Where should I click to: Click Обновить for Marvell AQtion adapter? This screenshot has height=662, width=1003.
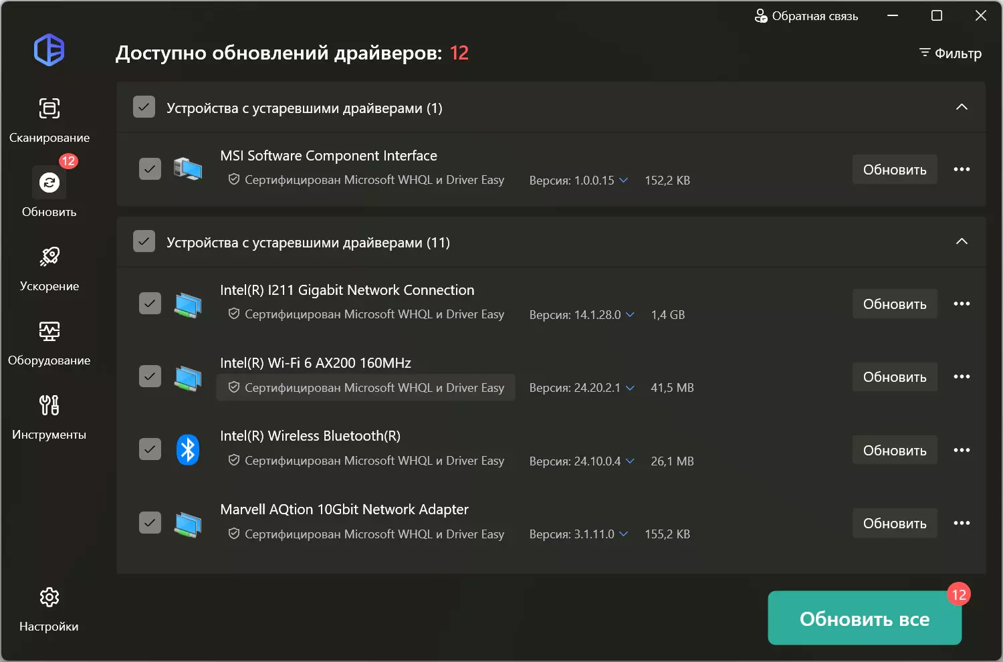click(x=895, y=524)
